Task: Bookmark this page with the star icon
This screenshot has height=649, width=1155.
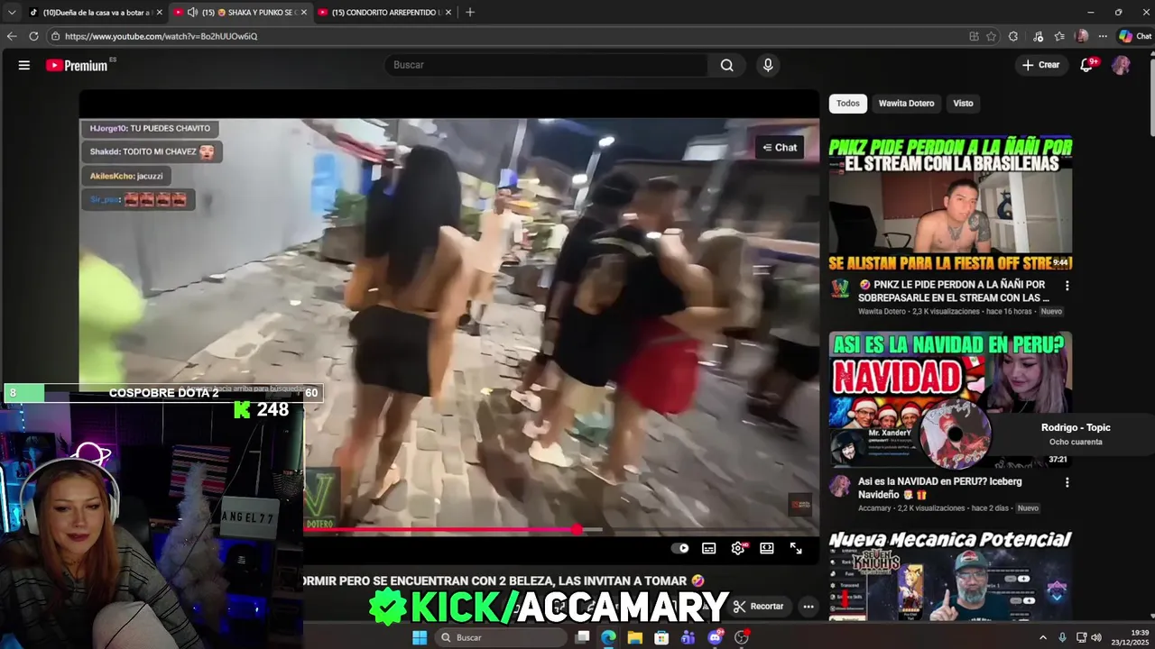Action: pyautogui.click(x=991, y=36)
